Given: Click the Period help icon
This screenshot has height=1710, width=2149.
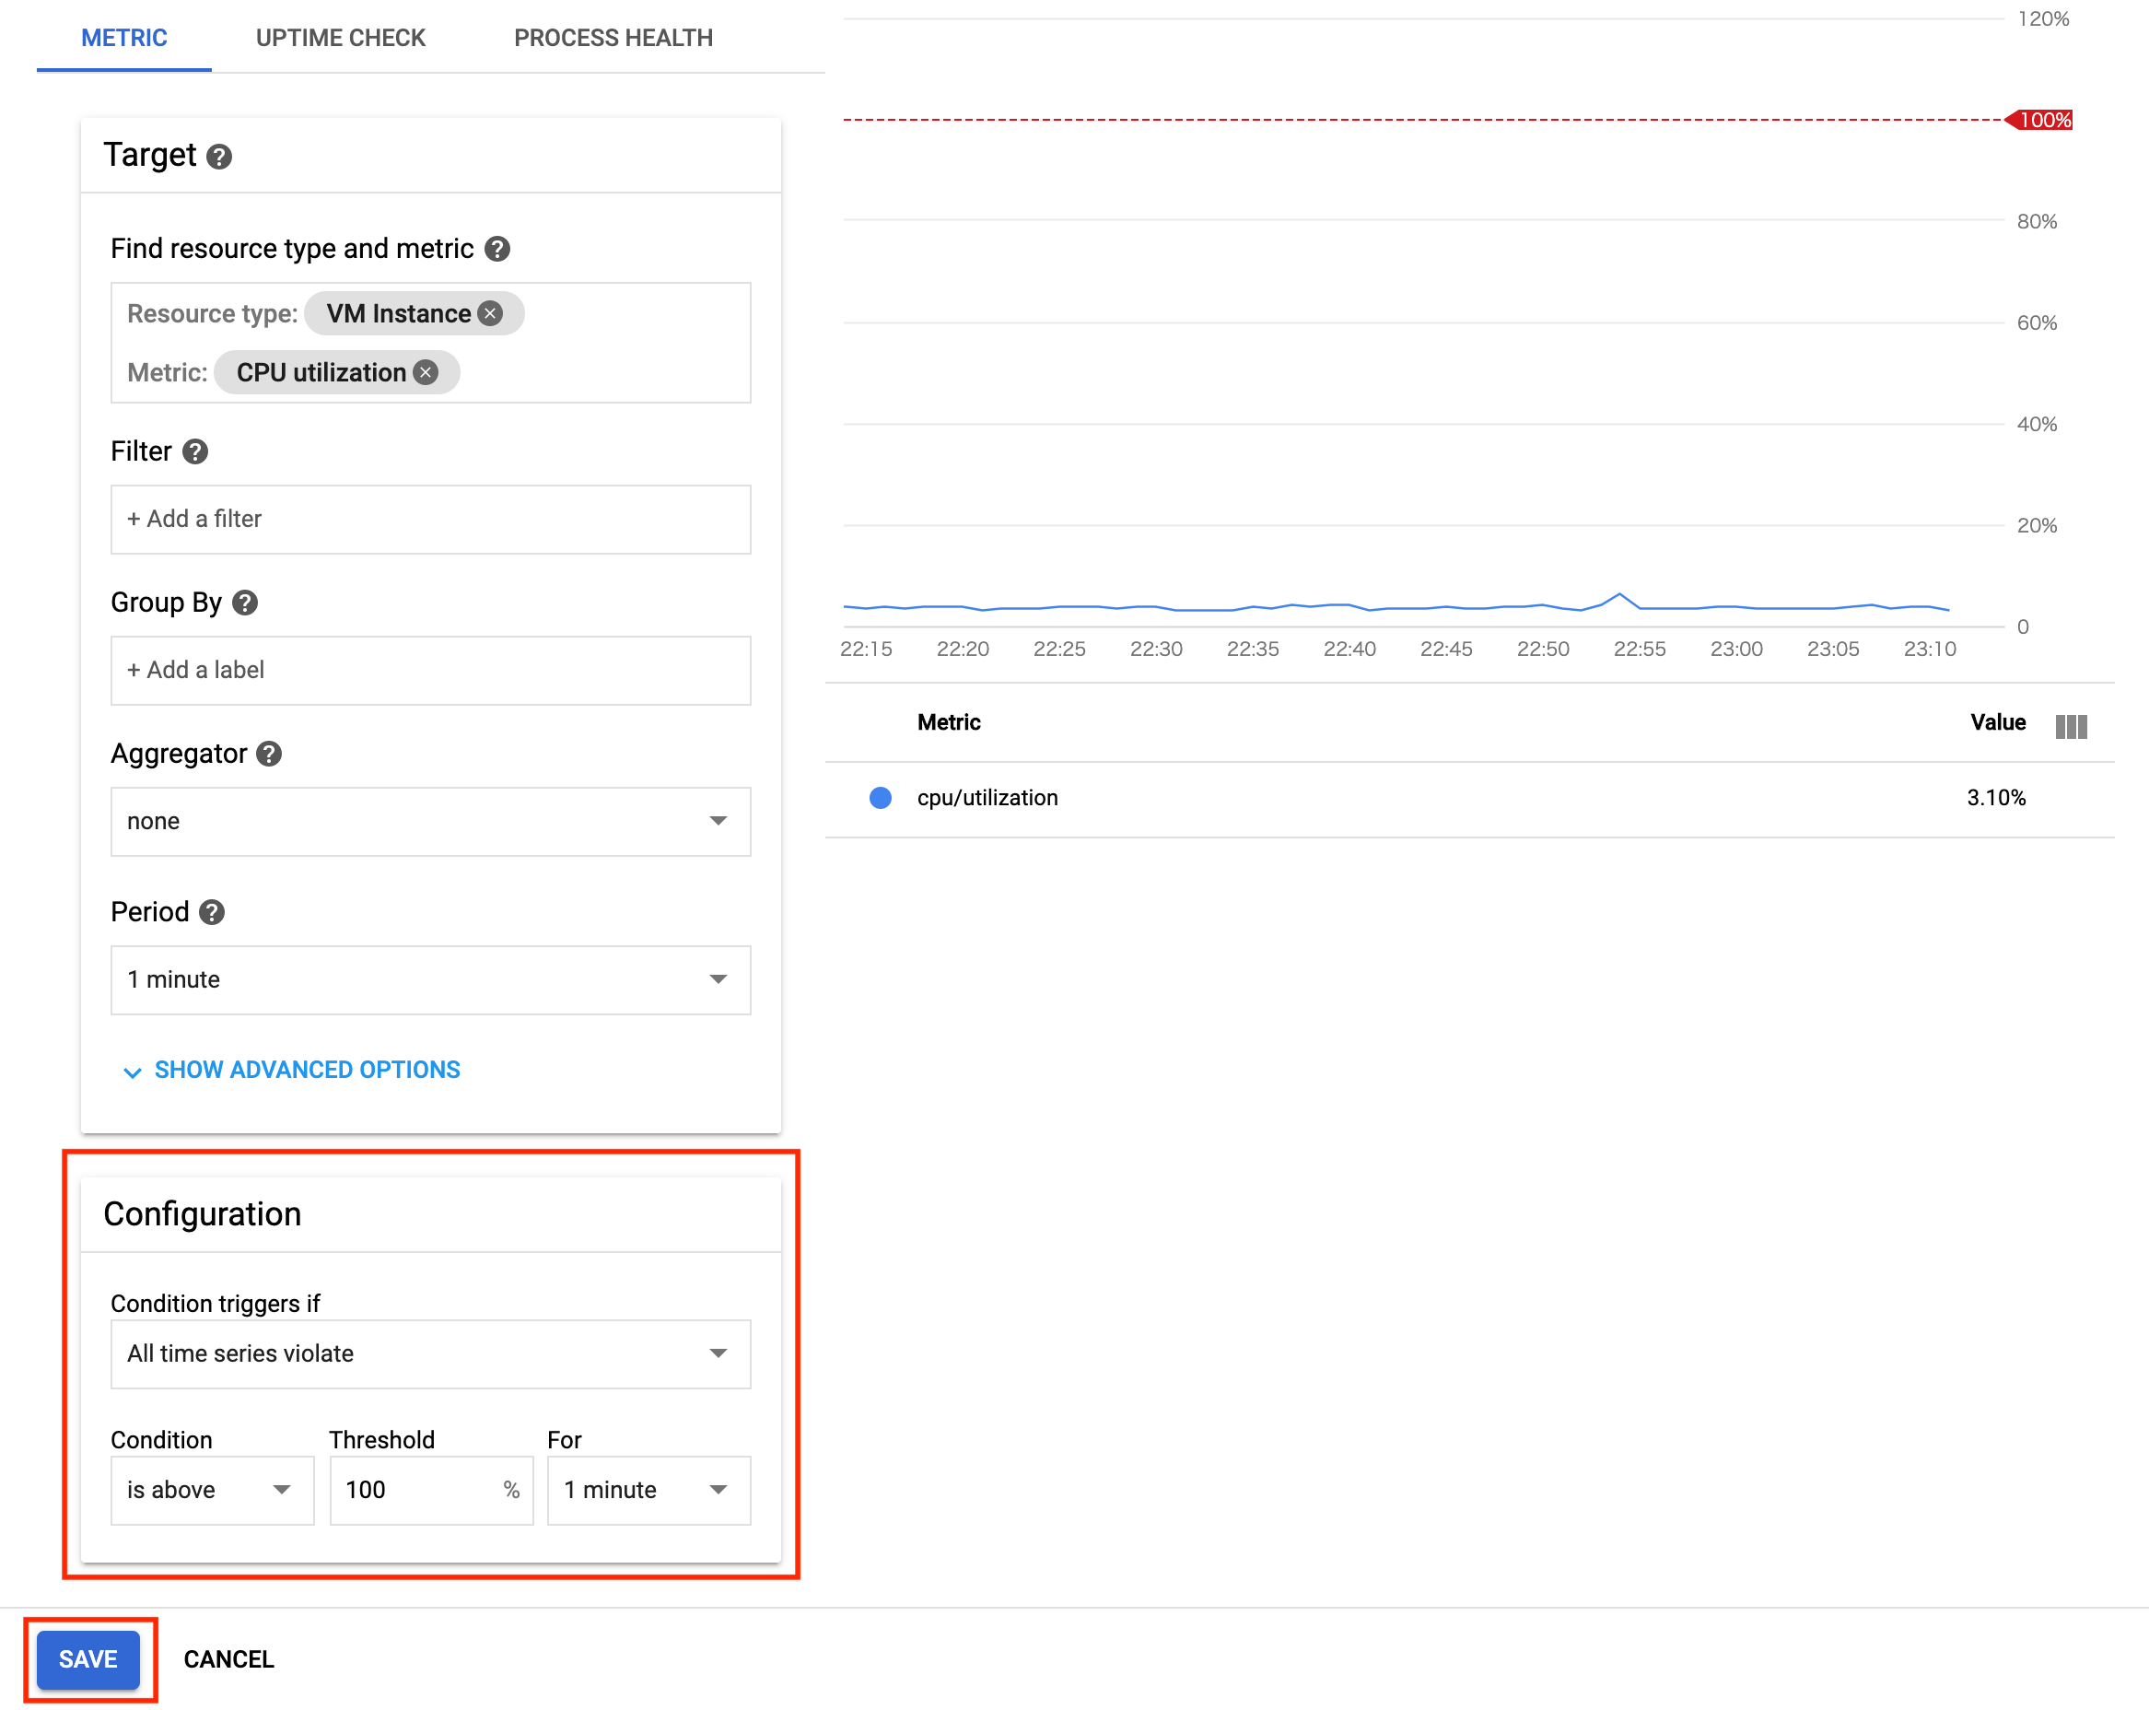Looking at the screenshot, I should (211, 912).
